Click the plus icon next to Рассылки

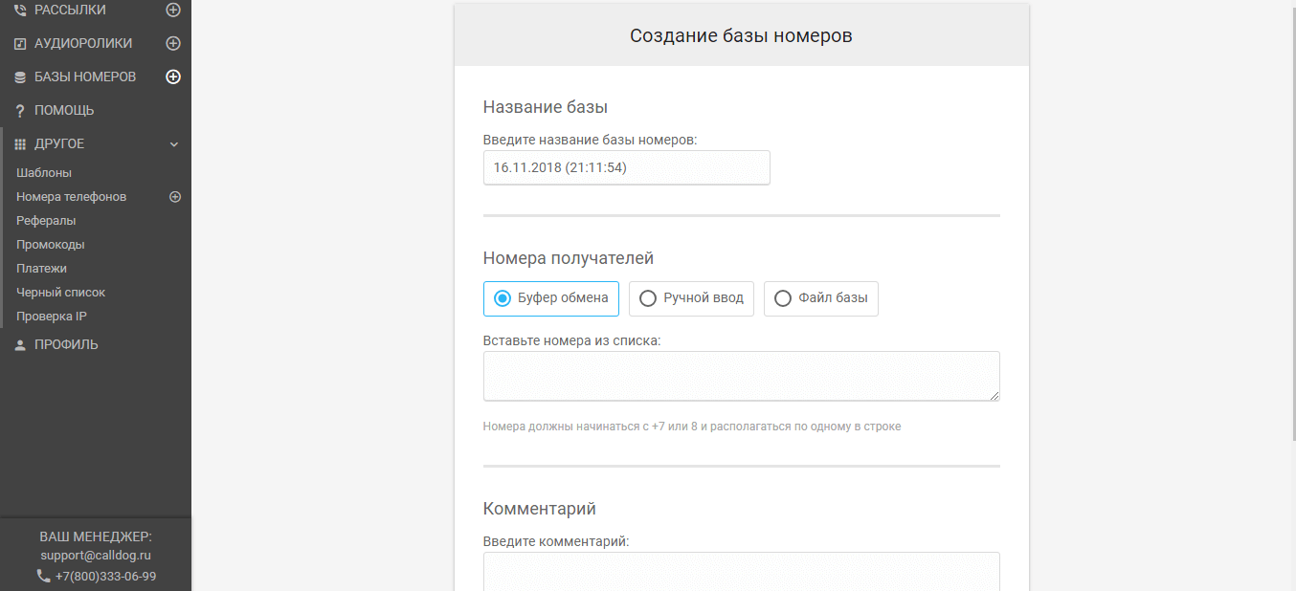click(x=173, y=10)
